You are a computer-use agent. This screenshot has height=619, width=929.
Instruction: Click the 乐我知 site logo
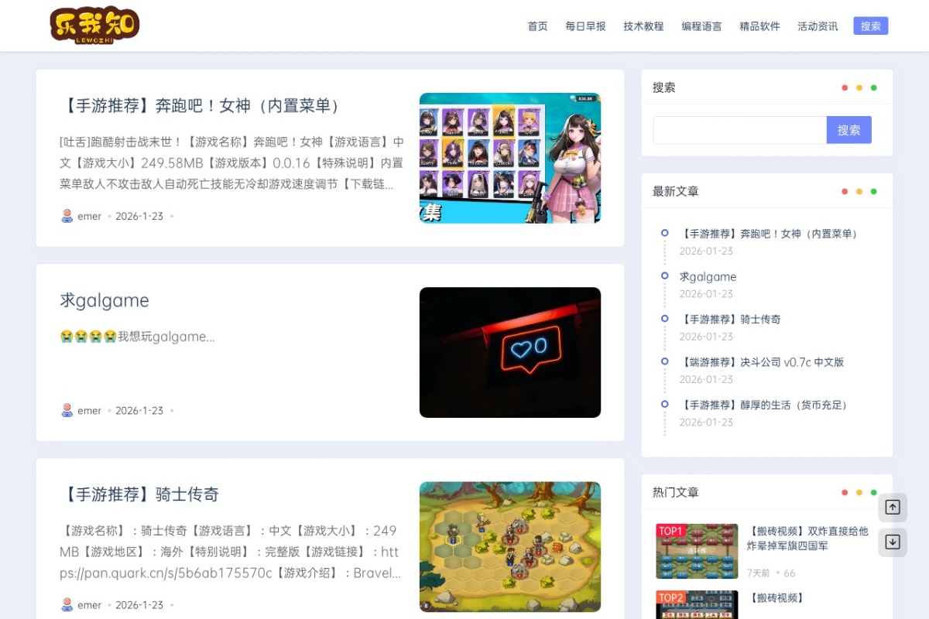(93, 25)
